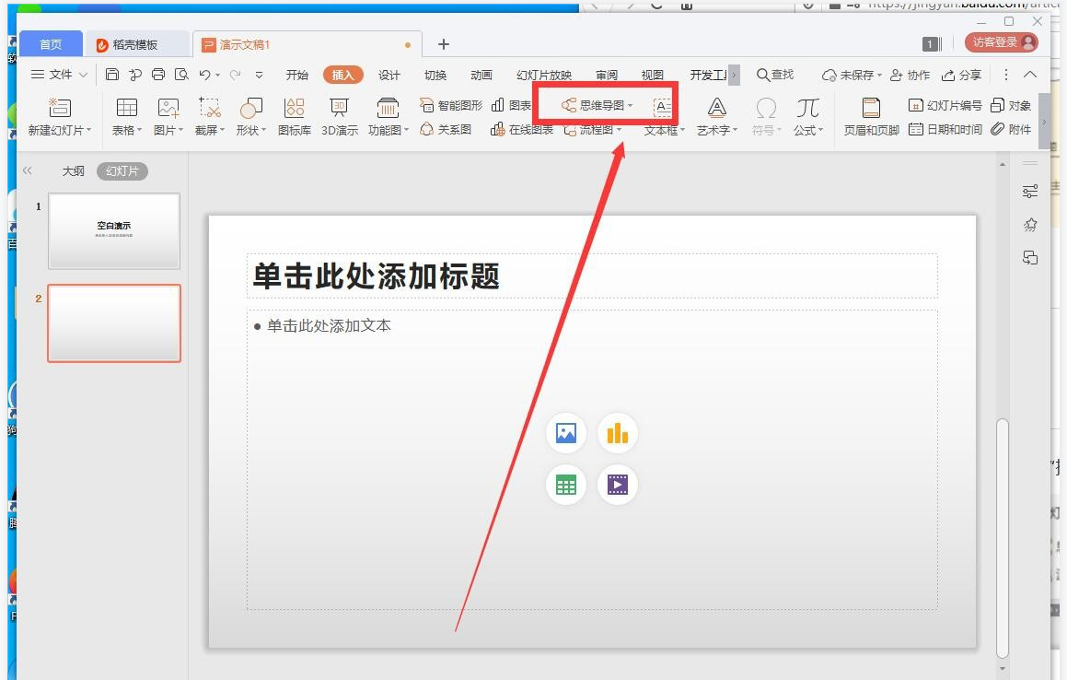Select slide 1 thumbnail 空白演示
The image size is (1067, 680).
tap(114, 230)
